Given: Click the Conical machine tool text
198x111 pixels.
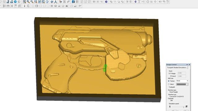Looking at the screenshot, I should [x=177, y=97].
